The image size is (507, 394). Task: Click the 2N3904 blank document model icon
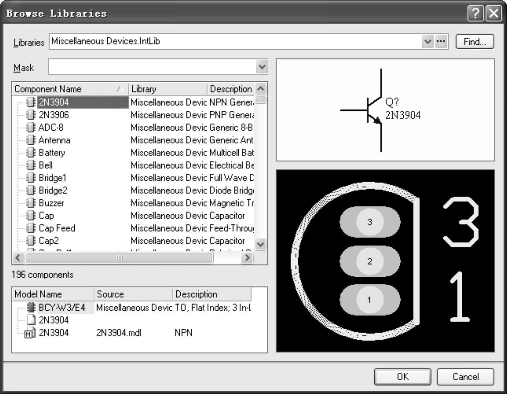31,321
